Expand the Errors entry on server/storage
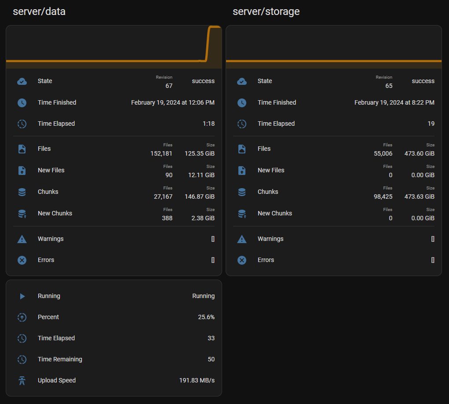The height and width of the screenshot is (404, 449). [x=432, y=260]
